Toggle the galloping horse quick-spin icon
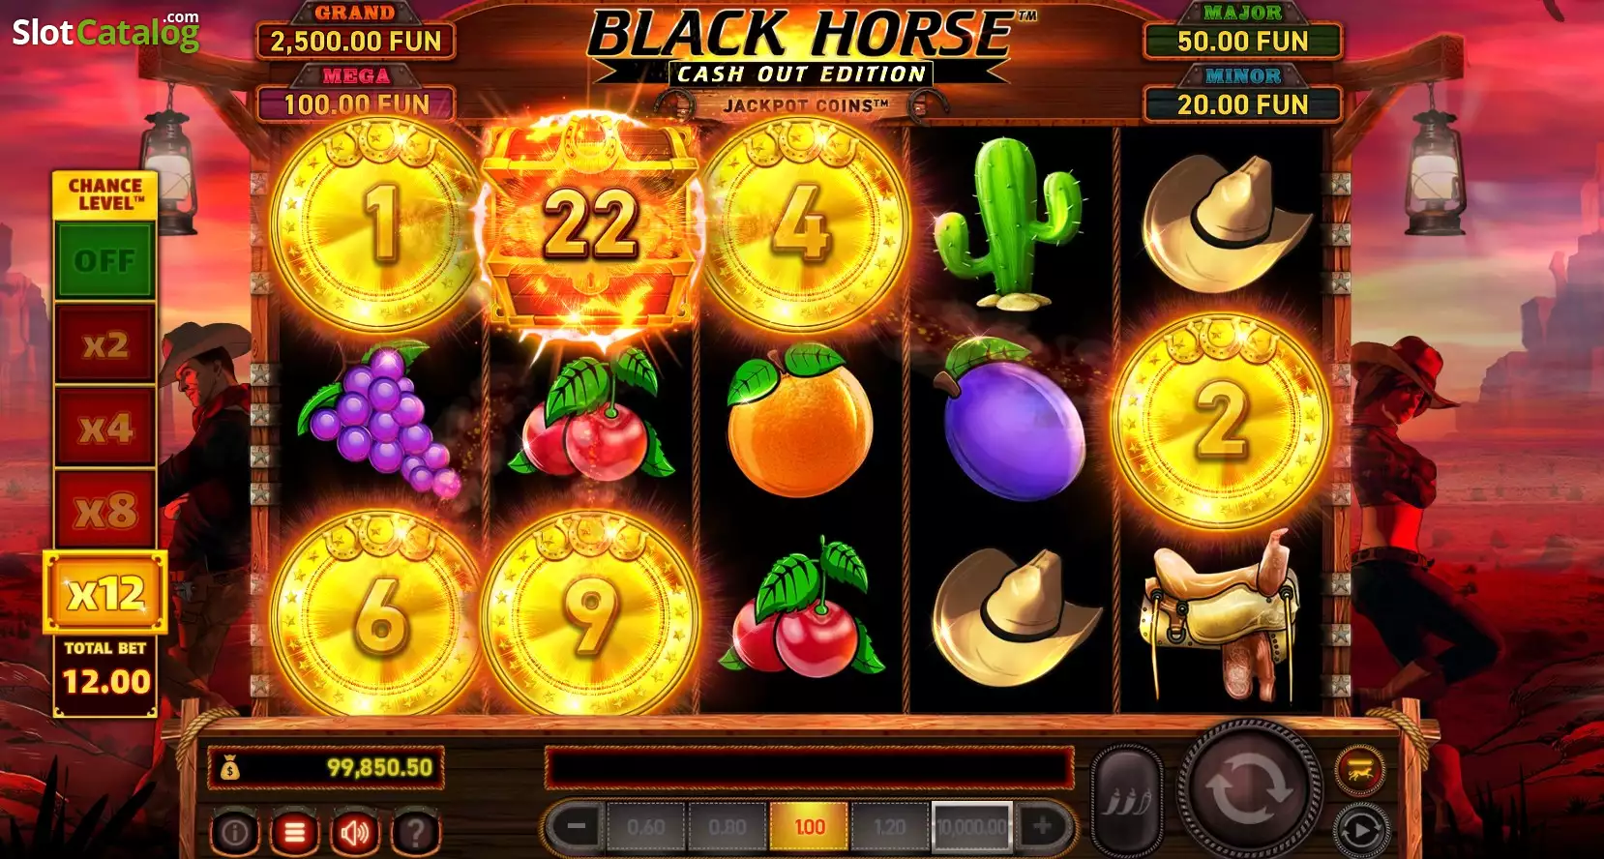This screenshot has width=1604, height=859. point(1358,769)
